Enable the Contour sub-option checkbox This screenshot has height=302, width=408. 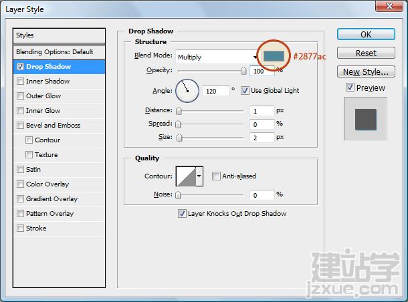pyautogui.click(x=29, y=140)
